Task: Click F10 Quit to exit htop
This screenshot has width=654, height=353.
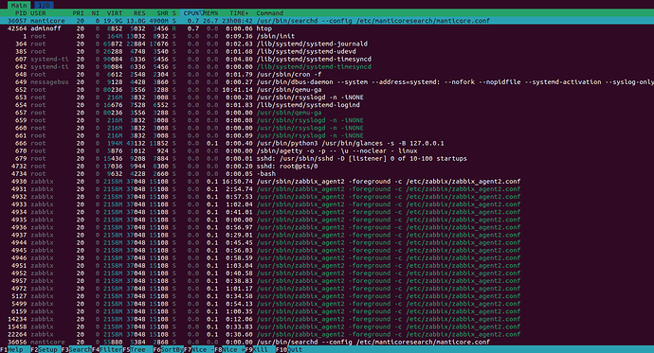Action: coord(289,349)
